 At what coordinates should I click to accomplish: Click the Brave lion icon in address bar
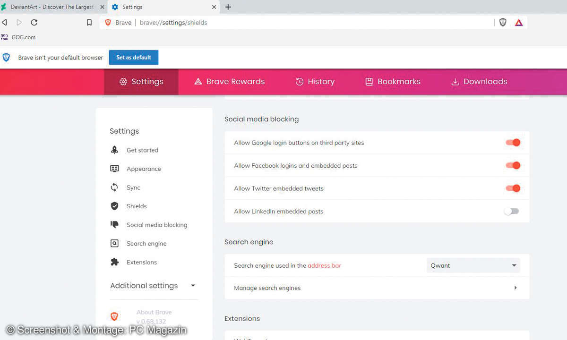[108, 22]
